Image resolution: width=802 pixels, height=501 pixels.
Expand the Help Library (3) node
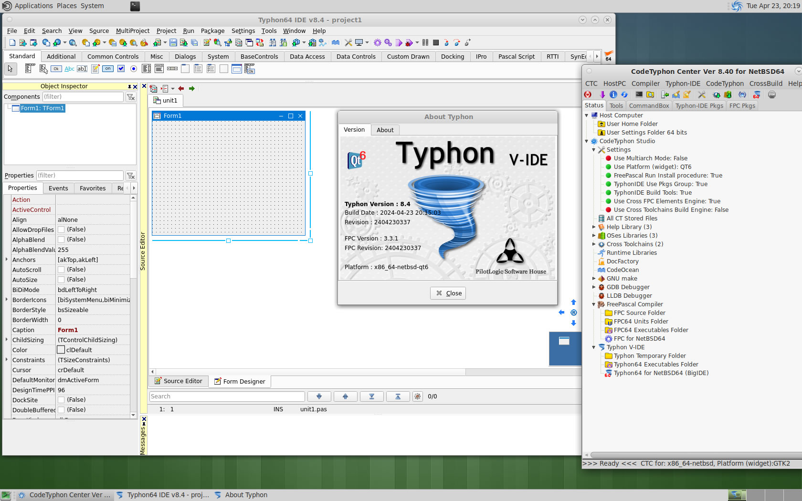[594, 227]
